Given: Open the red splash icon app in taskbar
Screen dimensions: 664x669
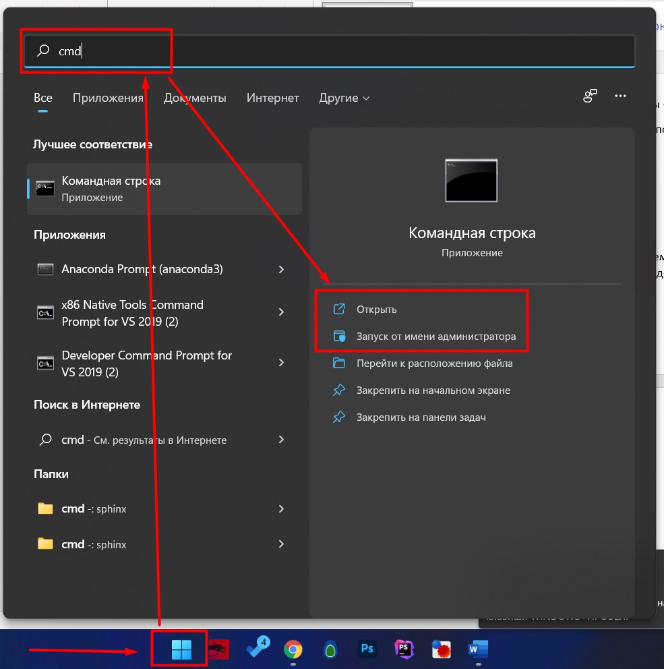Looking at the screenshot, I should click(x=442, y=649).
